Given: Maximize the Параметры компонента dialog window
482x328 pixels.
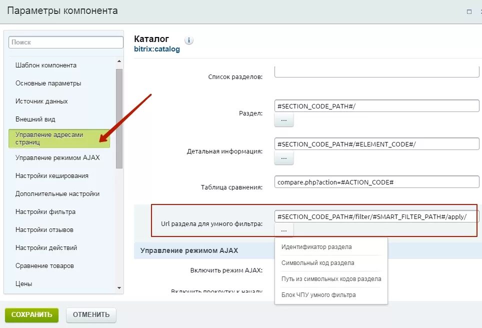Looking at the screenshot, I should (469, 11).
